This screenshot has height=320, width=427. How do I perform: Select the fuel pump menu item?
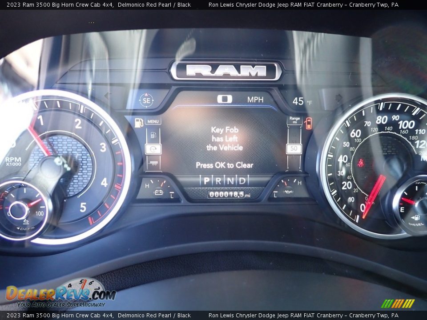(153, 135)
